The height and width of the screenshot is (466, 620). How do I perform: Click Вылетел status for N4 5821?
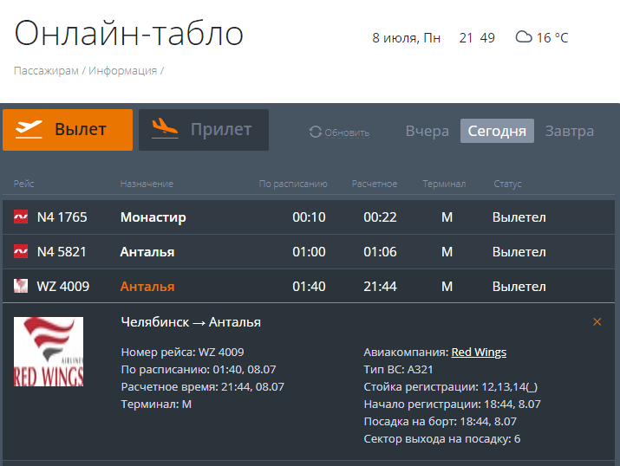519,252
